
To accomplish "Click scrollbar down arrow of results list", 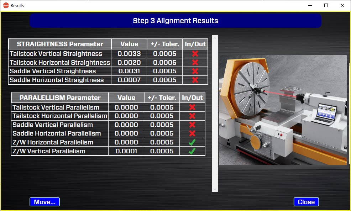I will pos(215,189).
